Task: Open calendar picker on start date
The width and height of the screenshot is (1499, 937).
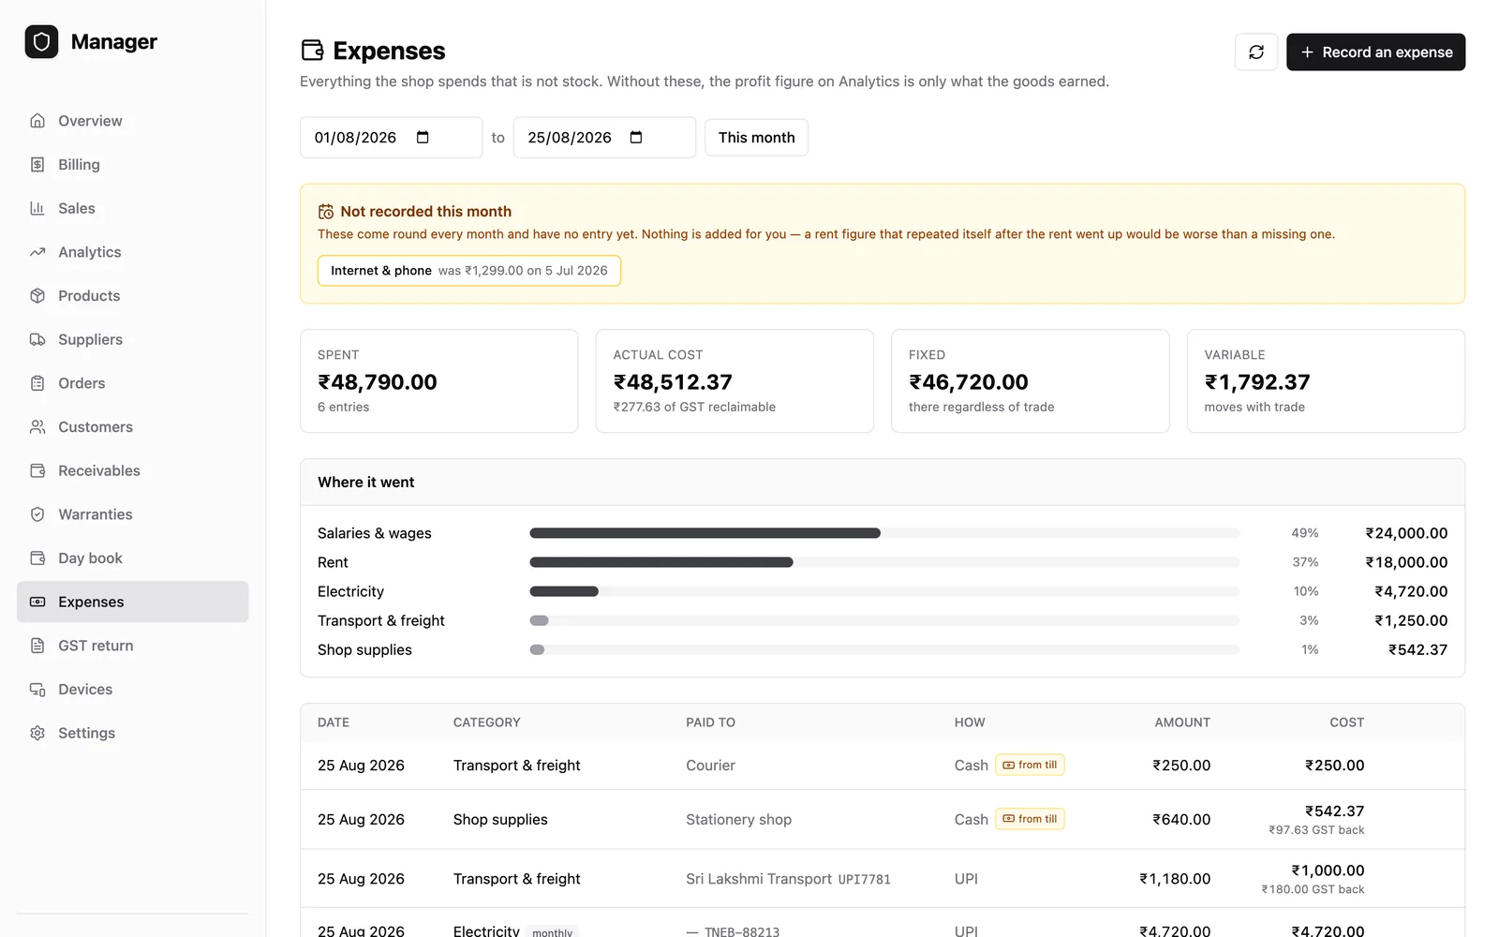Action: [x=423, y=138]
